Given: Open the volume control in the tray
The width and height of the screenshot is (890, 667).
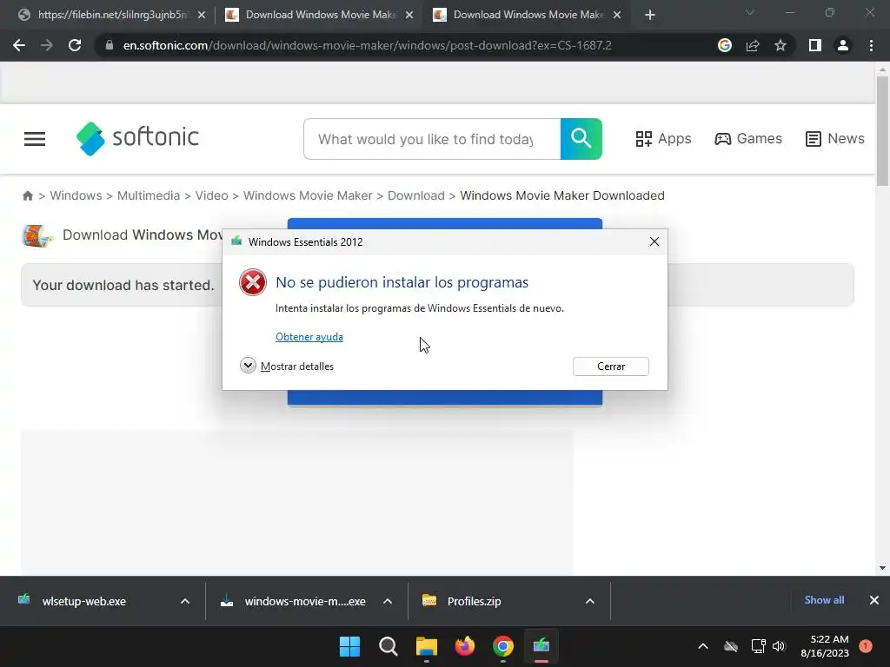Looking at the screenshot, I should coord(779,646).
